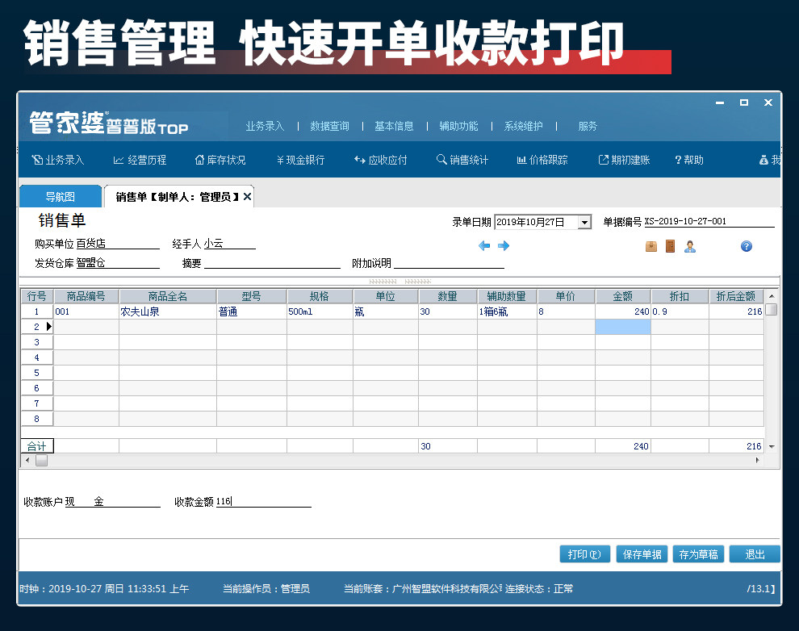Click the 存为草稿 button

(698, 554)
